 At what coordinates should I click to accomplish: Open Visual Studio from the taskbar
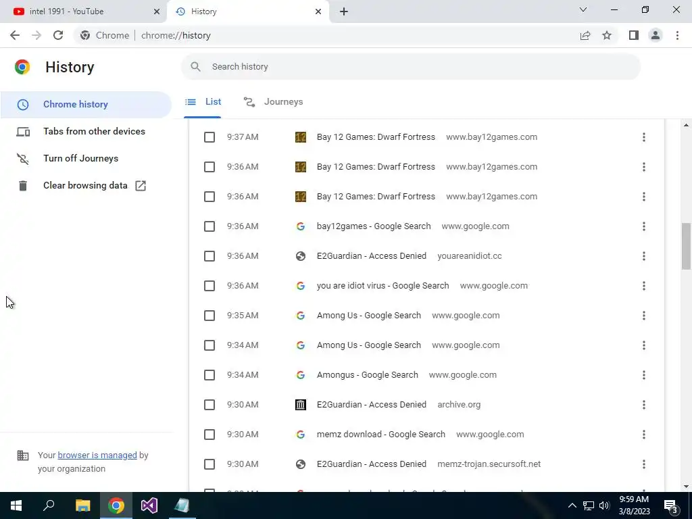[149, 505]
